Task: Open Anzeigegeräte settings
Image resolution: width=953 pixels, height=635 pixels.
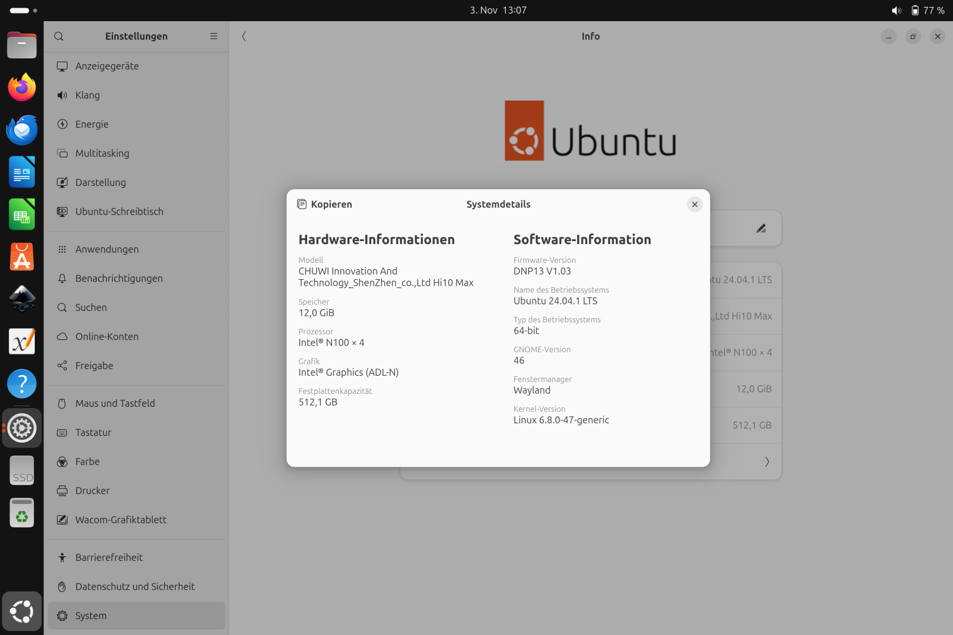Action: point(136,66)
